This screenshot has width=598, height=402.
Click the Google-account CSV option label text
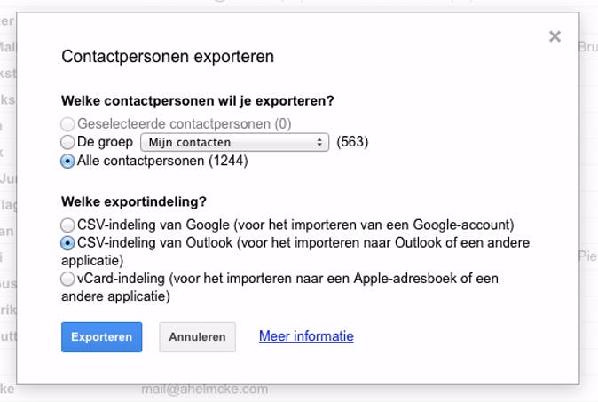pos(295,225)
